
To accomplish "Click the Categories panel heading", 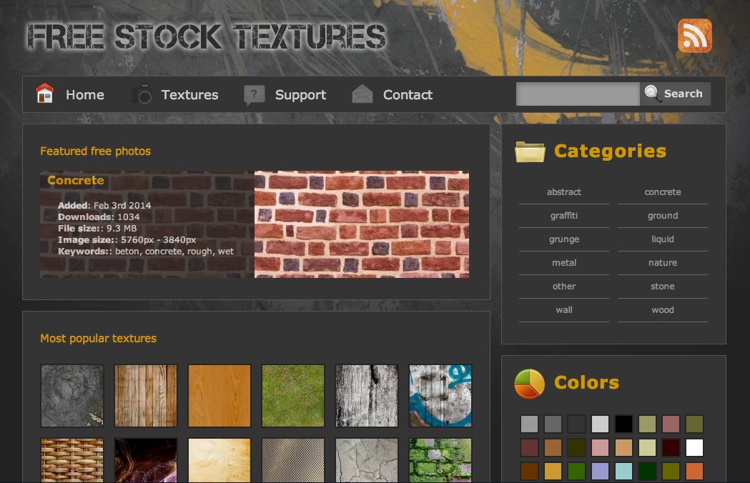I will (x=610, y=151).
